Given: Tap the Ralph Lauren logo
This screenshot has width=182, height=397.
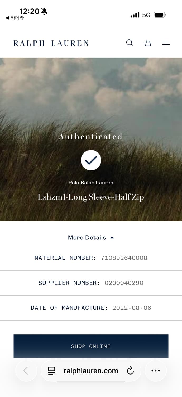Looking at the screenshot, I should (x=51, y=43).
